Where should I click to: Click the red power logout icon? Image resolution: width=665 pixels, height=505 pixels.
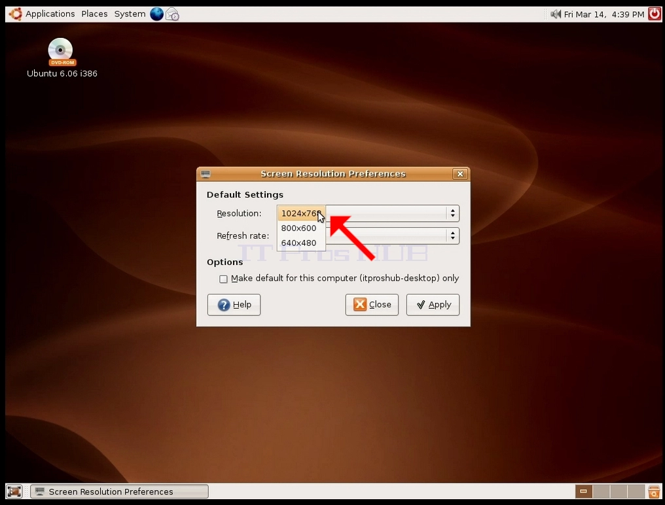[655, 14]
